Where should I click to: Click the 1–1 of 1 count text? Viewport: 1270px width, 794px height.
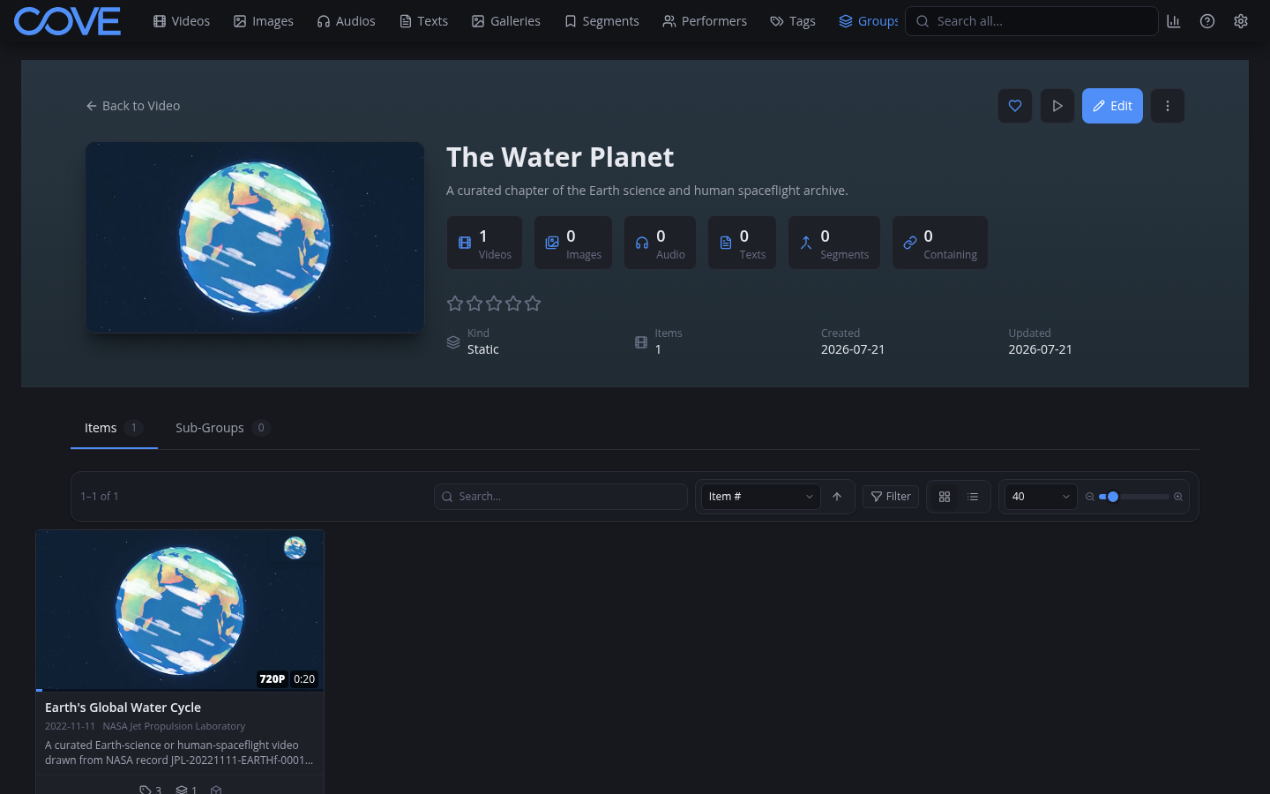(x=100, y=497)
